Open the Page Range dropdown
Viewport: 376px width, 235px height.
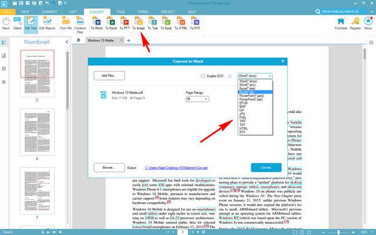point(197,99)
